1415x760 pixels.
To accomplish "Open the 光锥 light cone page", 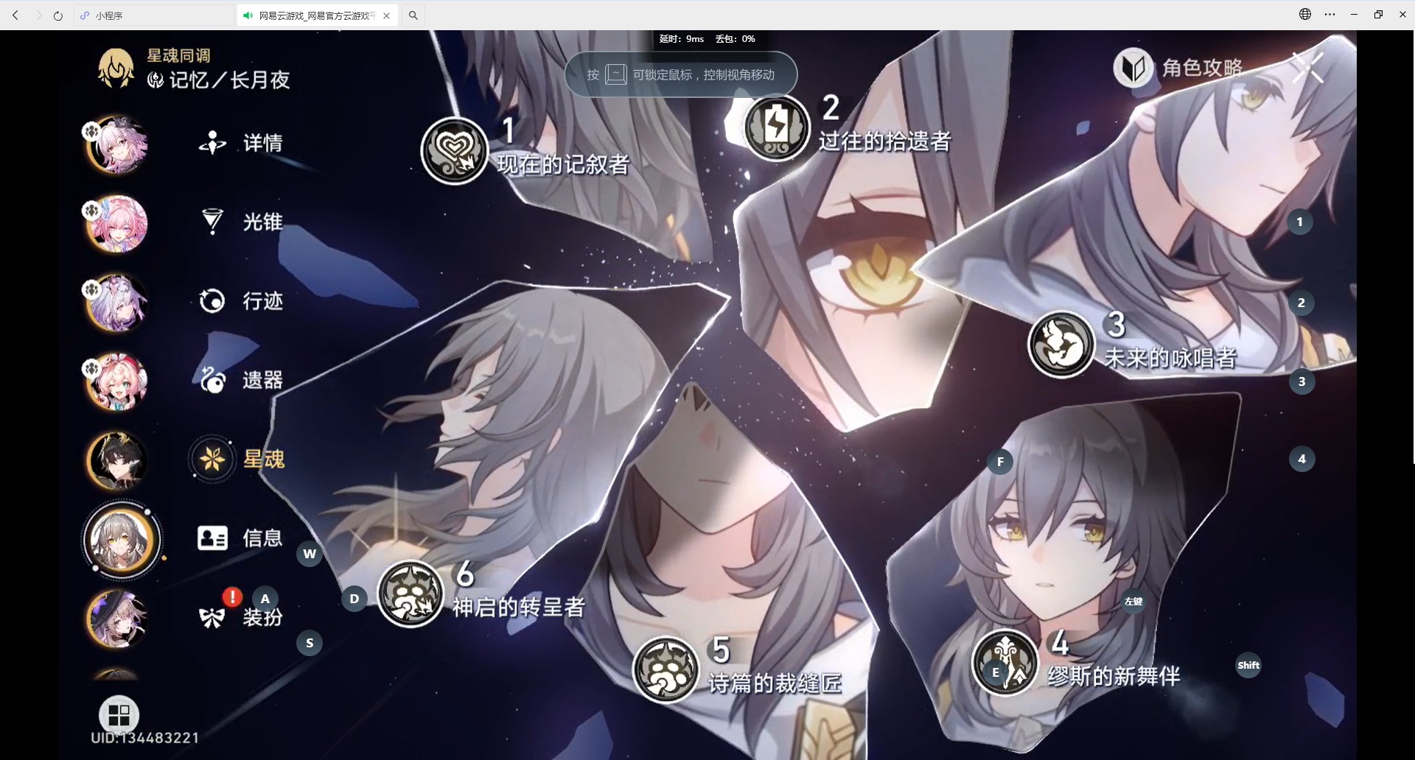I will (241, 222).
